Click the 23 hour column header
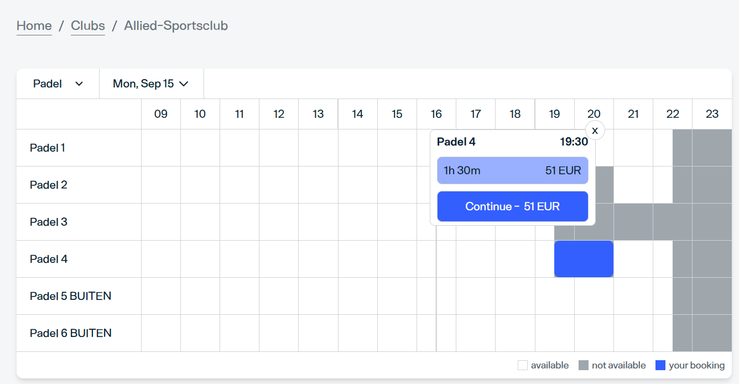739x384 pixels. [x=712, y=114]
